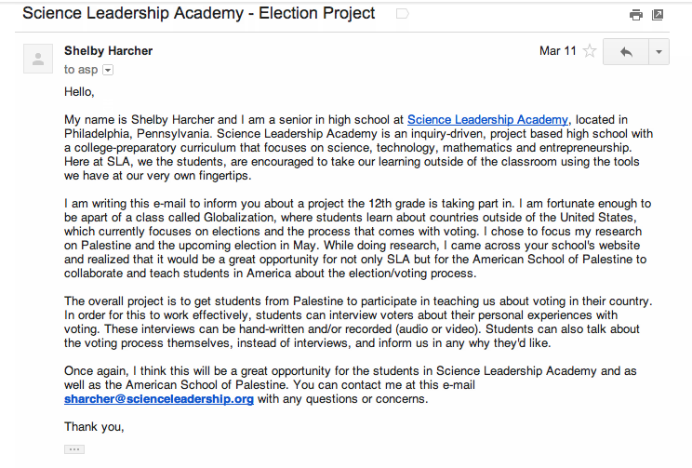Click the email subject title text
The width and height of the screenshot is (692, 468).
tap(198, 14)
